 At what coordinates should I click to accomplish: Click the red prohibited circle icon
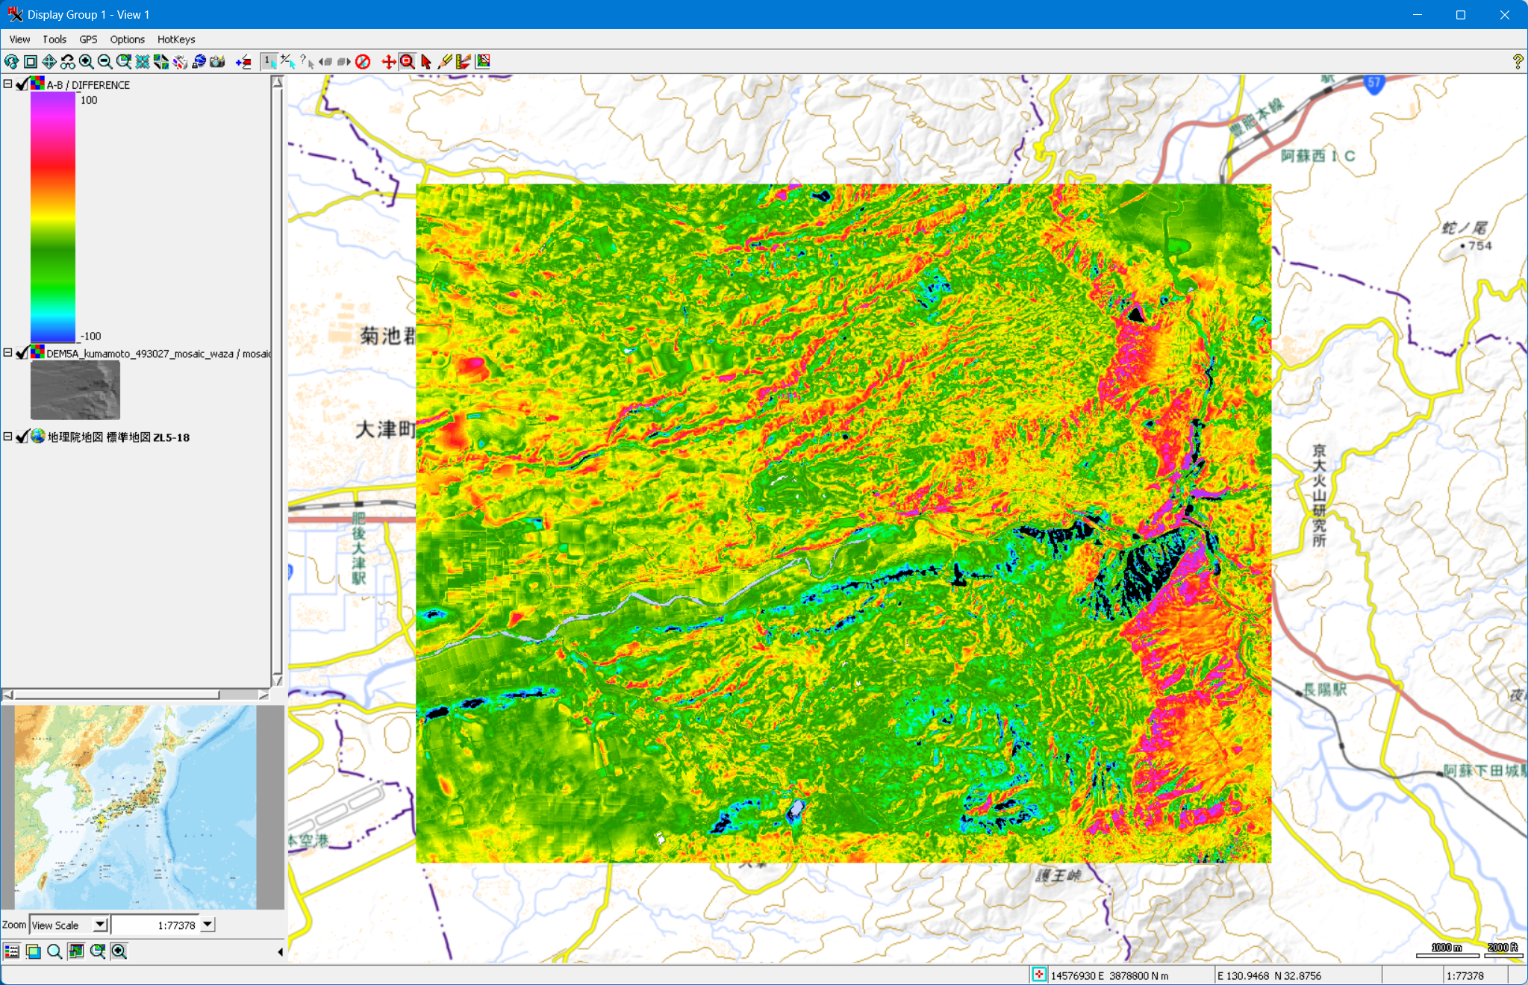click(363, 62)
